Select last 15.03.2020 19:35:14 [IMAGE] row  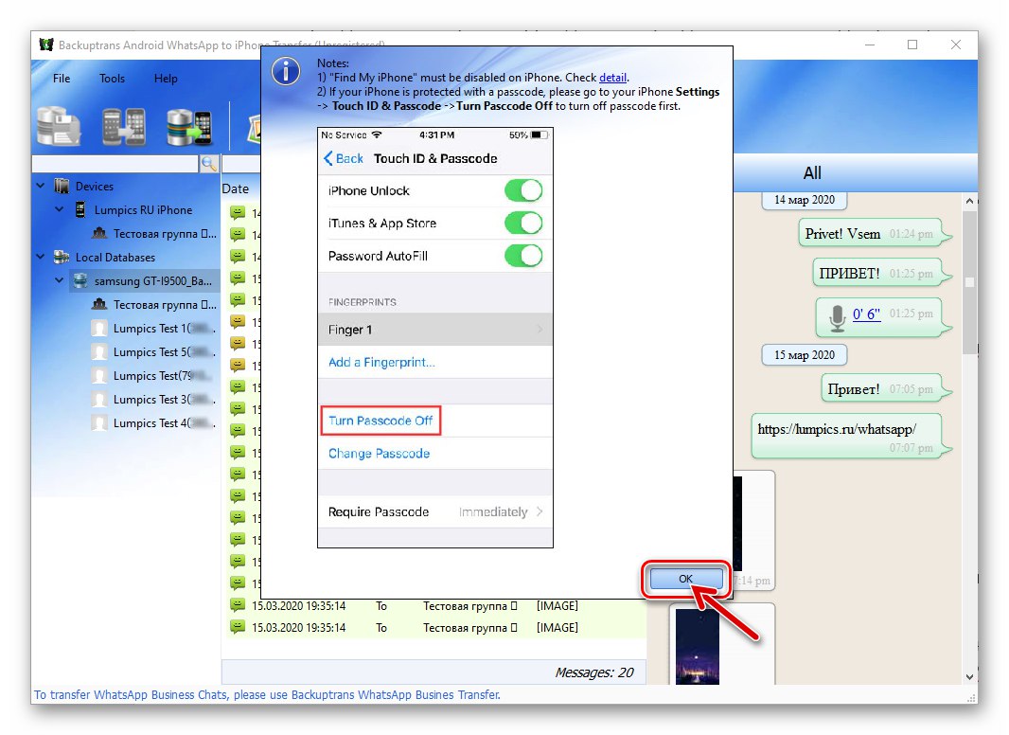(x=434, y=627)
